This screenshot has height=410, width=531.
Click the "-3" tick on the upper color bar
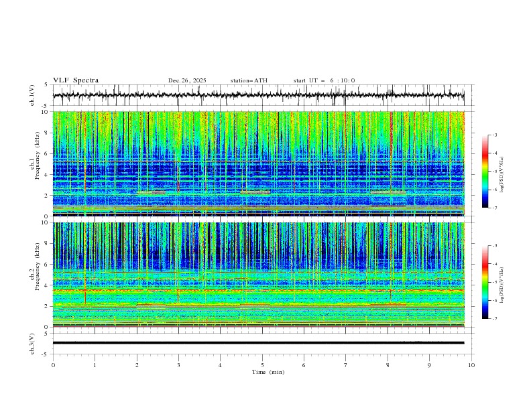(494, 135)
